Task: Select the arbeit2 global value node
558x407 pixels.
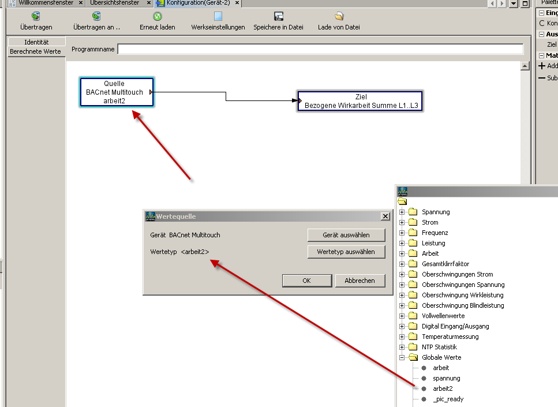Action: click(442, 389)
